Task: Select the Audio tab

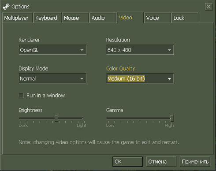Action: click(x=103, y=18)
